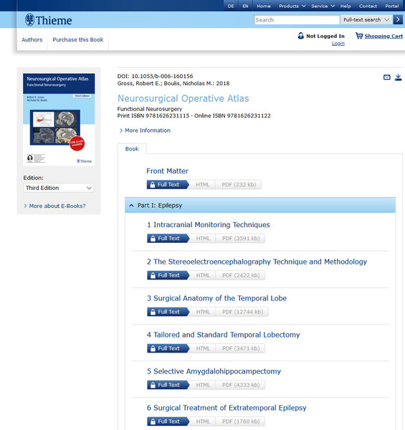This screenshot has height=430, width=405.
Task: Select the Book tab
Action: (132, 149)
